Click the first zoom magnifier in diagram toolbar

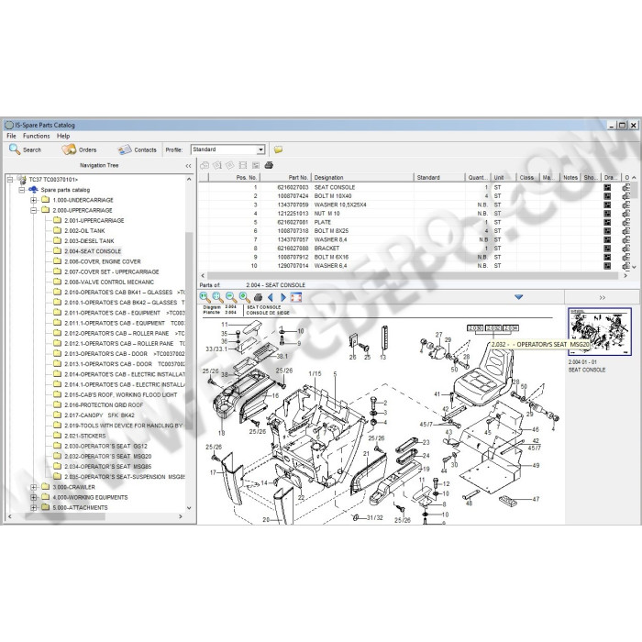point(205,297)
